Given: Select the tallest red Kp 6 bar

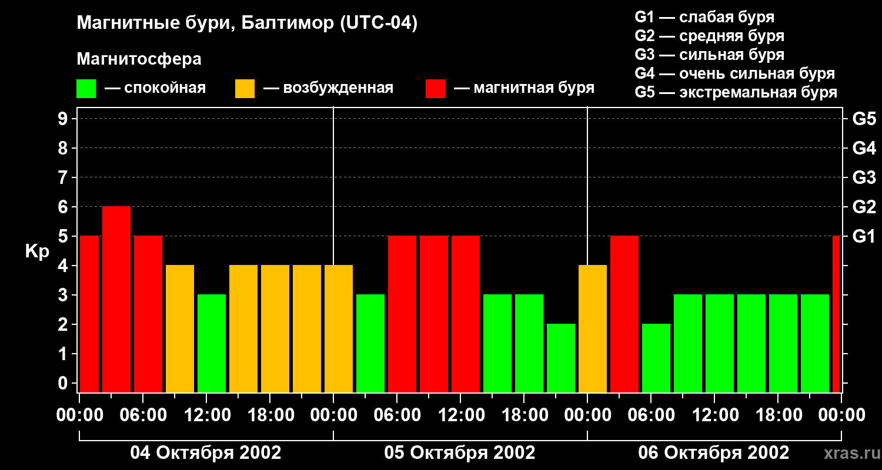Looking at the screenshot, I should [116, 299].
